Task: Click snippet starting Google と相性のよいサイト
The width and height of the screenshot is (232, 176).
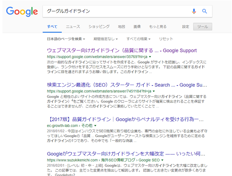Action: (127, 101)
